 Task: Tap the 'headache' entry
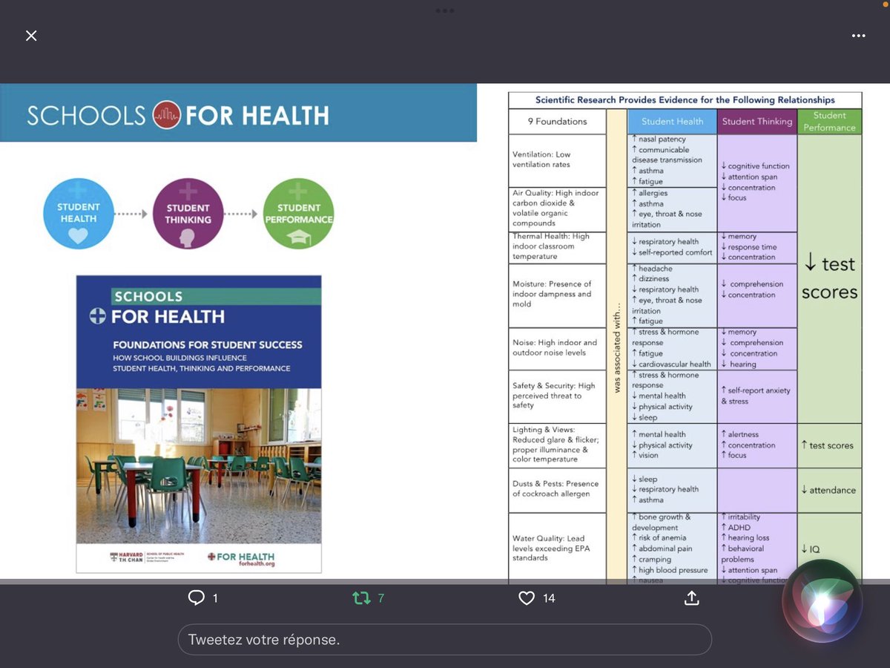click(x=653, y=269)
